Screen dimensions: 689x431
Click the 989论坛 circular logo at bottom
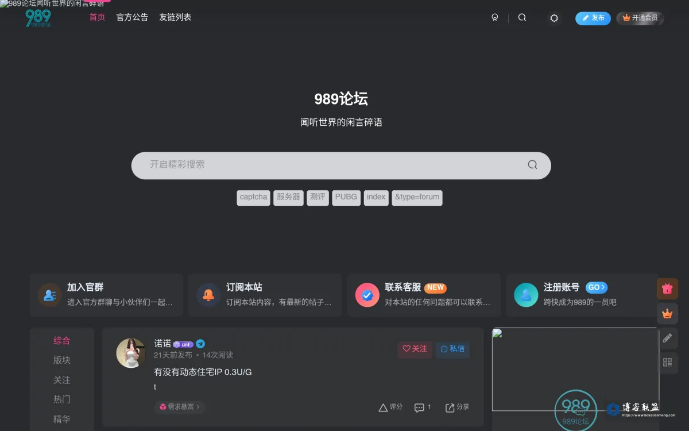[575, 411]
